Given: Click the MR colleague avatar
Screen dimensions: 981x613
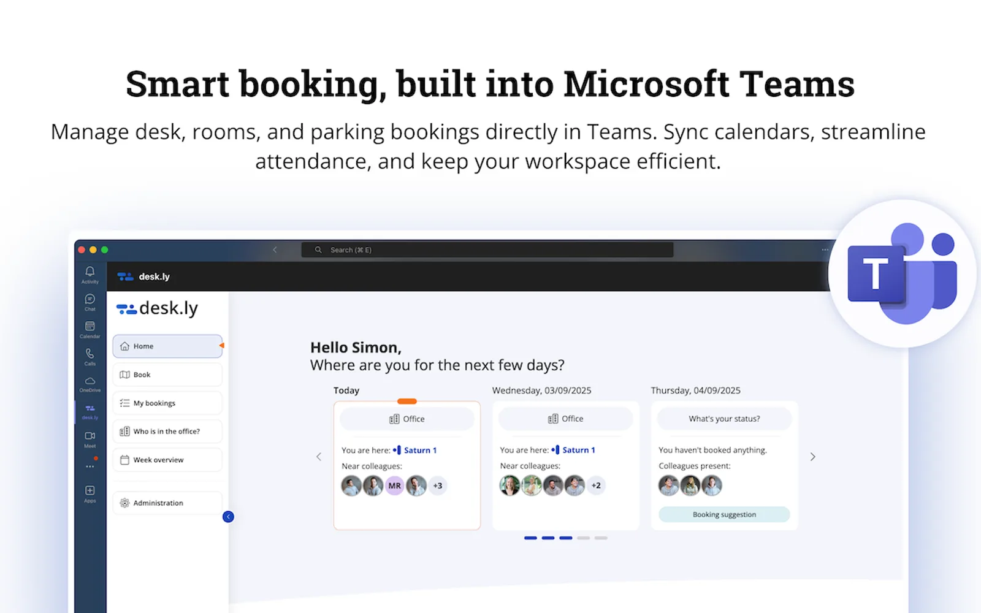Looking at the screenshot, I should point(394,485).
